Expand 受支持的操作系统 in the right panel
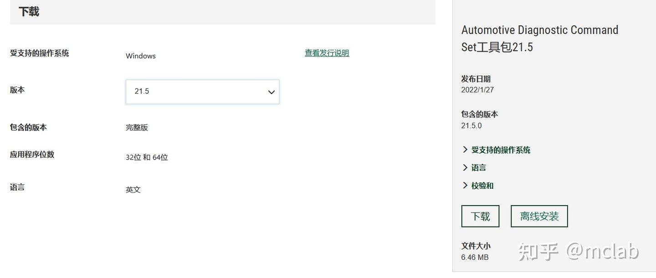This screenshot has width=656, height=278. [x=500, y=150]
